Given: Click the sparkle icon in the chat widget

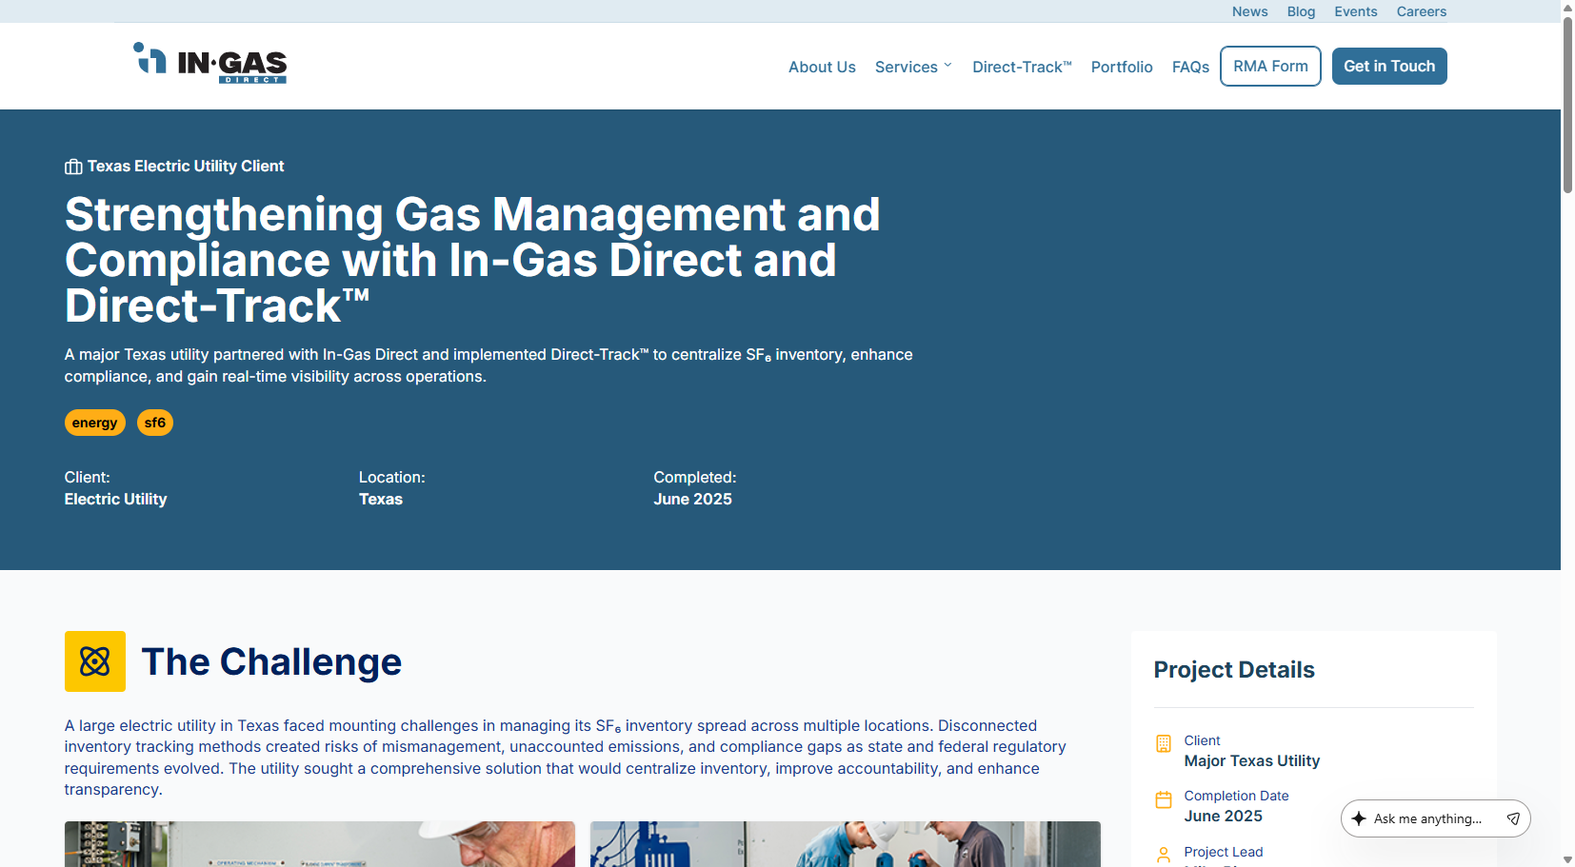Looking at the screenshot, I should tap(1360, 818).
